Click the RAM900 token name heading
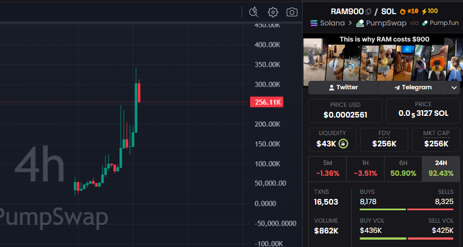The height and width of the screenshot is (247, 463). tap(347, 11)
